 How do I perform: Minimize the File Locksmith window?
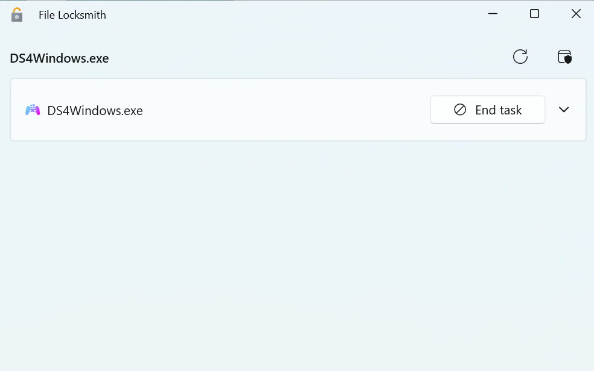(x=493, y=13)
